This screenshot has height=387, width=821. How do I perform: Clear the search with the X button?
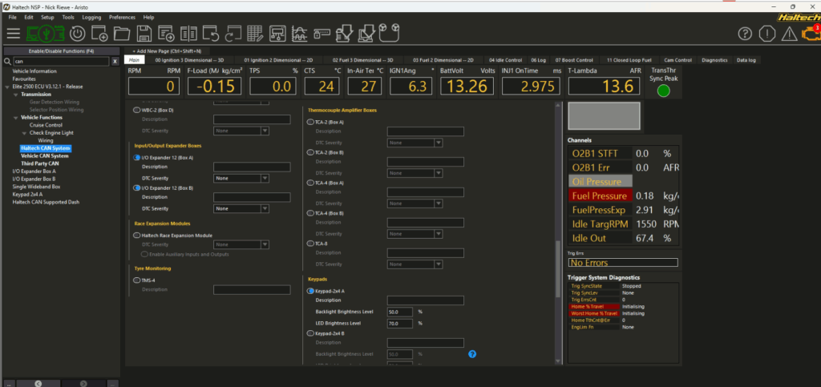tap(115, 61)
